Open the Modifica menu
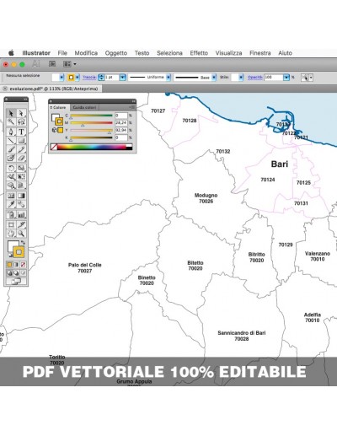The width and height of the screenshot is (337, 436). pyautogui.click(x=86, y=53)
